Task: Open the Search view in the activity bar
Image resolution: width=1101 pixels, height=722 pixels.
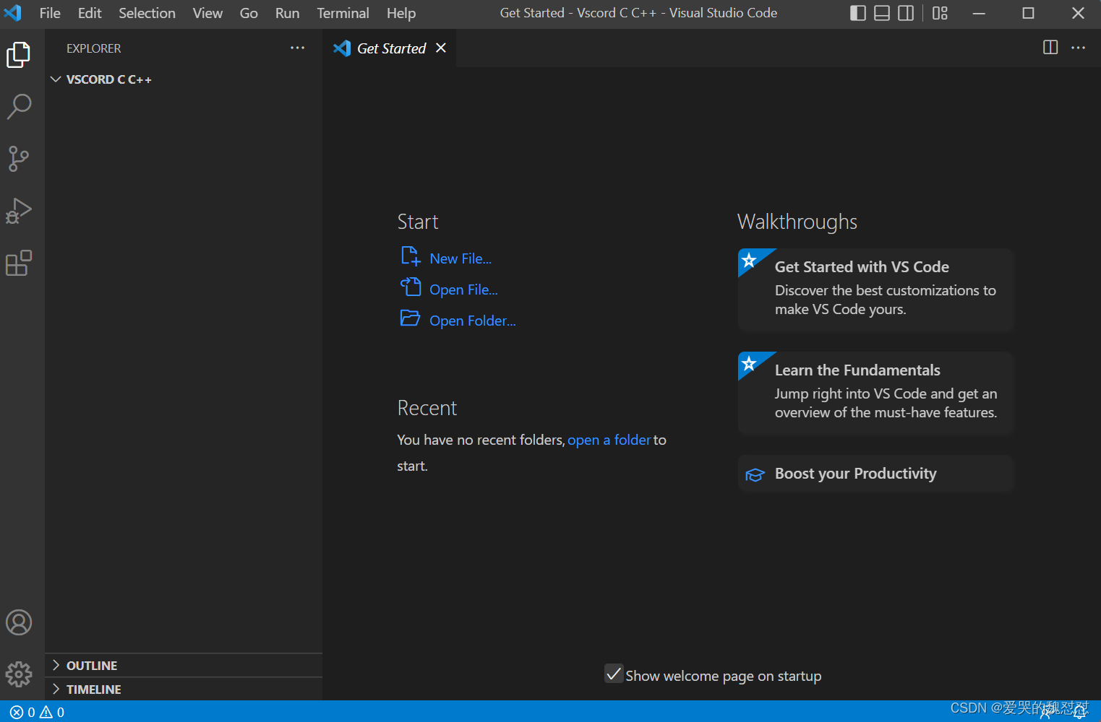Action: click(20, 106)
